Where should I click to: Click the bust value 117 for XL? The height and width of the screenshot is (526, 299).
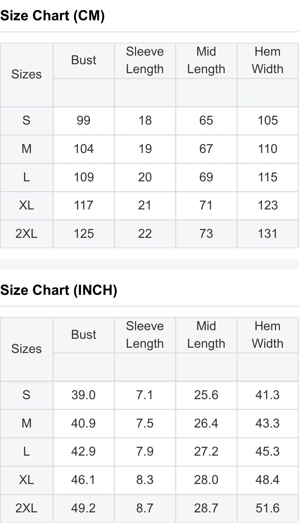tap(84, 205)
